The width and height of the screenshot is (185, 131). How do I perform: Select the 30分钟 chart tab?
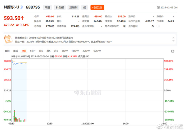pos(86,51)
